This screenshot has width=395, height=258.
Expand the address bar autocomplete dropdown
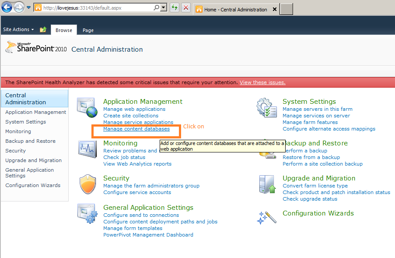point(164,7)
